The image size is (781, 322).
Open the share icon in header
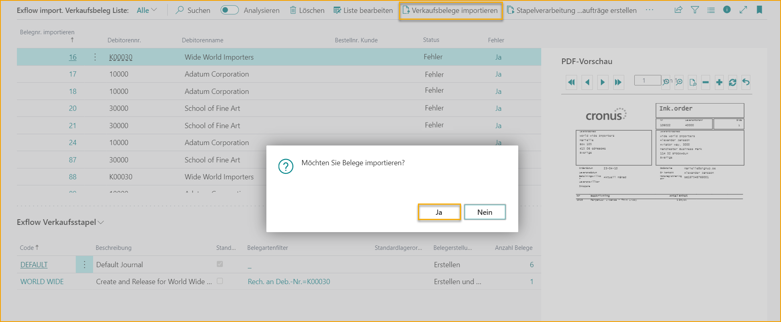(678, 10)
